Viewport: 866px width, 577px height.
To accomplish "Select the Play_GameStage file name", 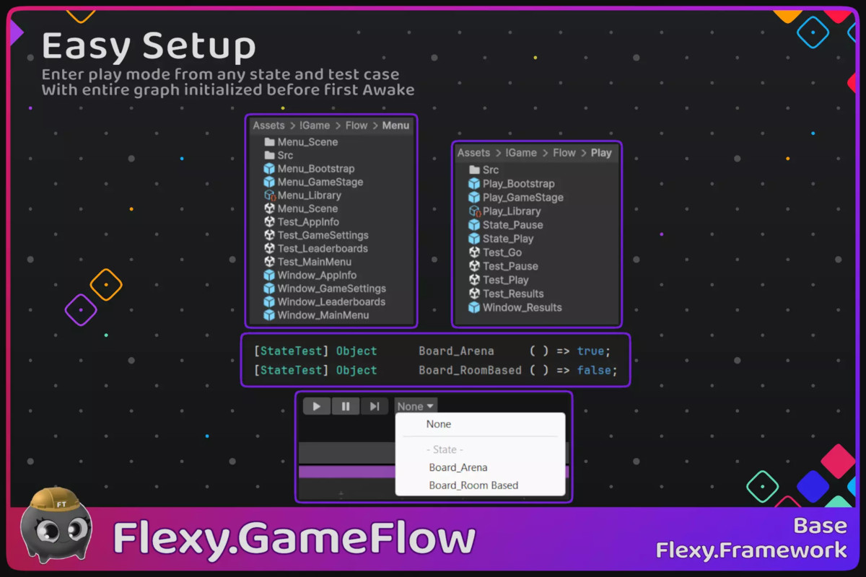I will point(523,198).
